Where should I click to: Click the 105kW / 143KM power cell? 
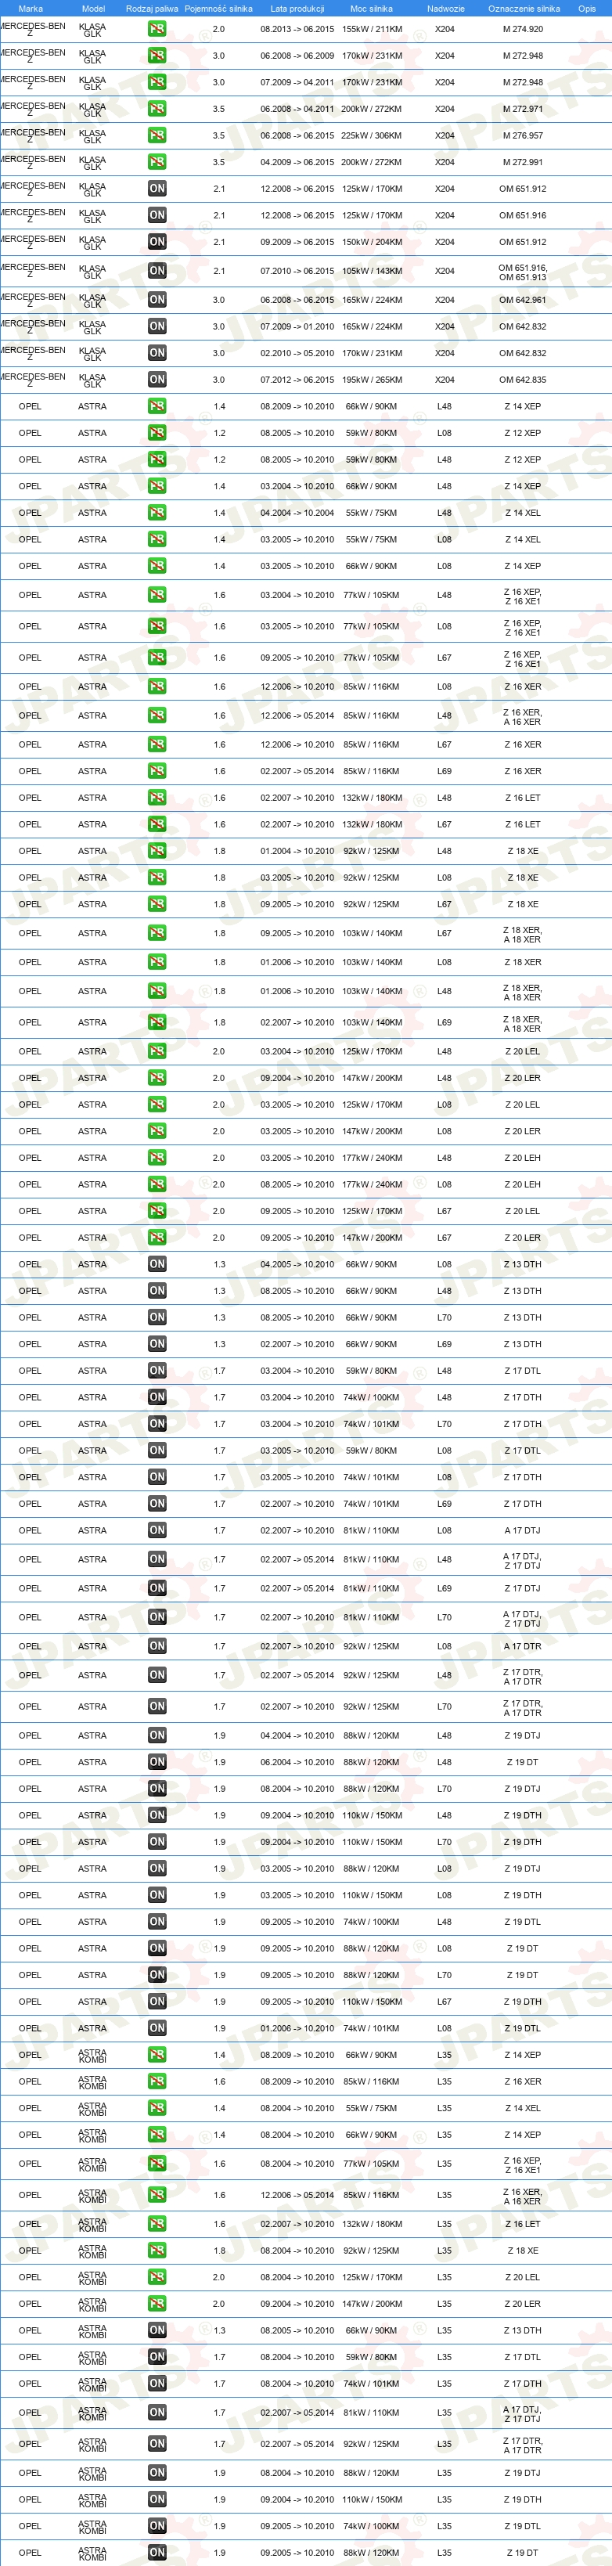[373, 271]
